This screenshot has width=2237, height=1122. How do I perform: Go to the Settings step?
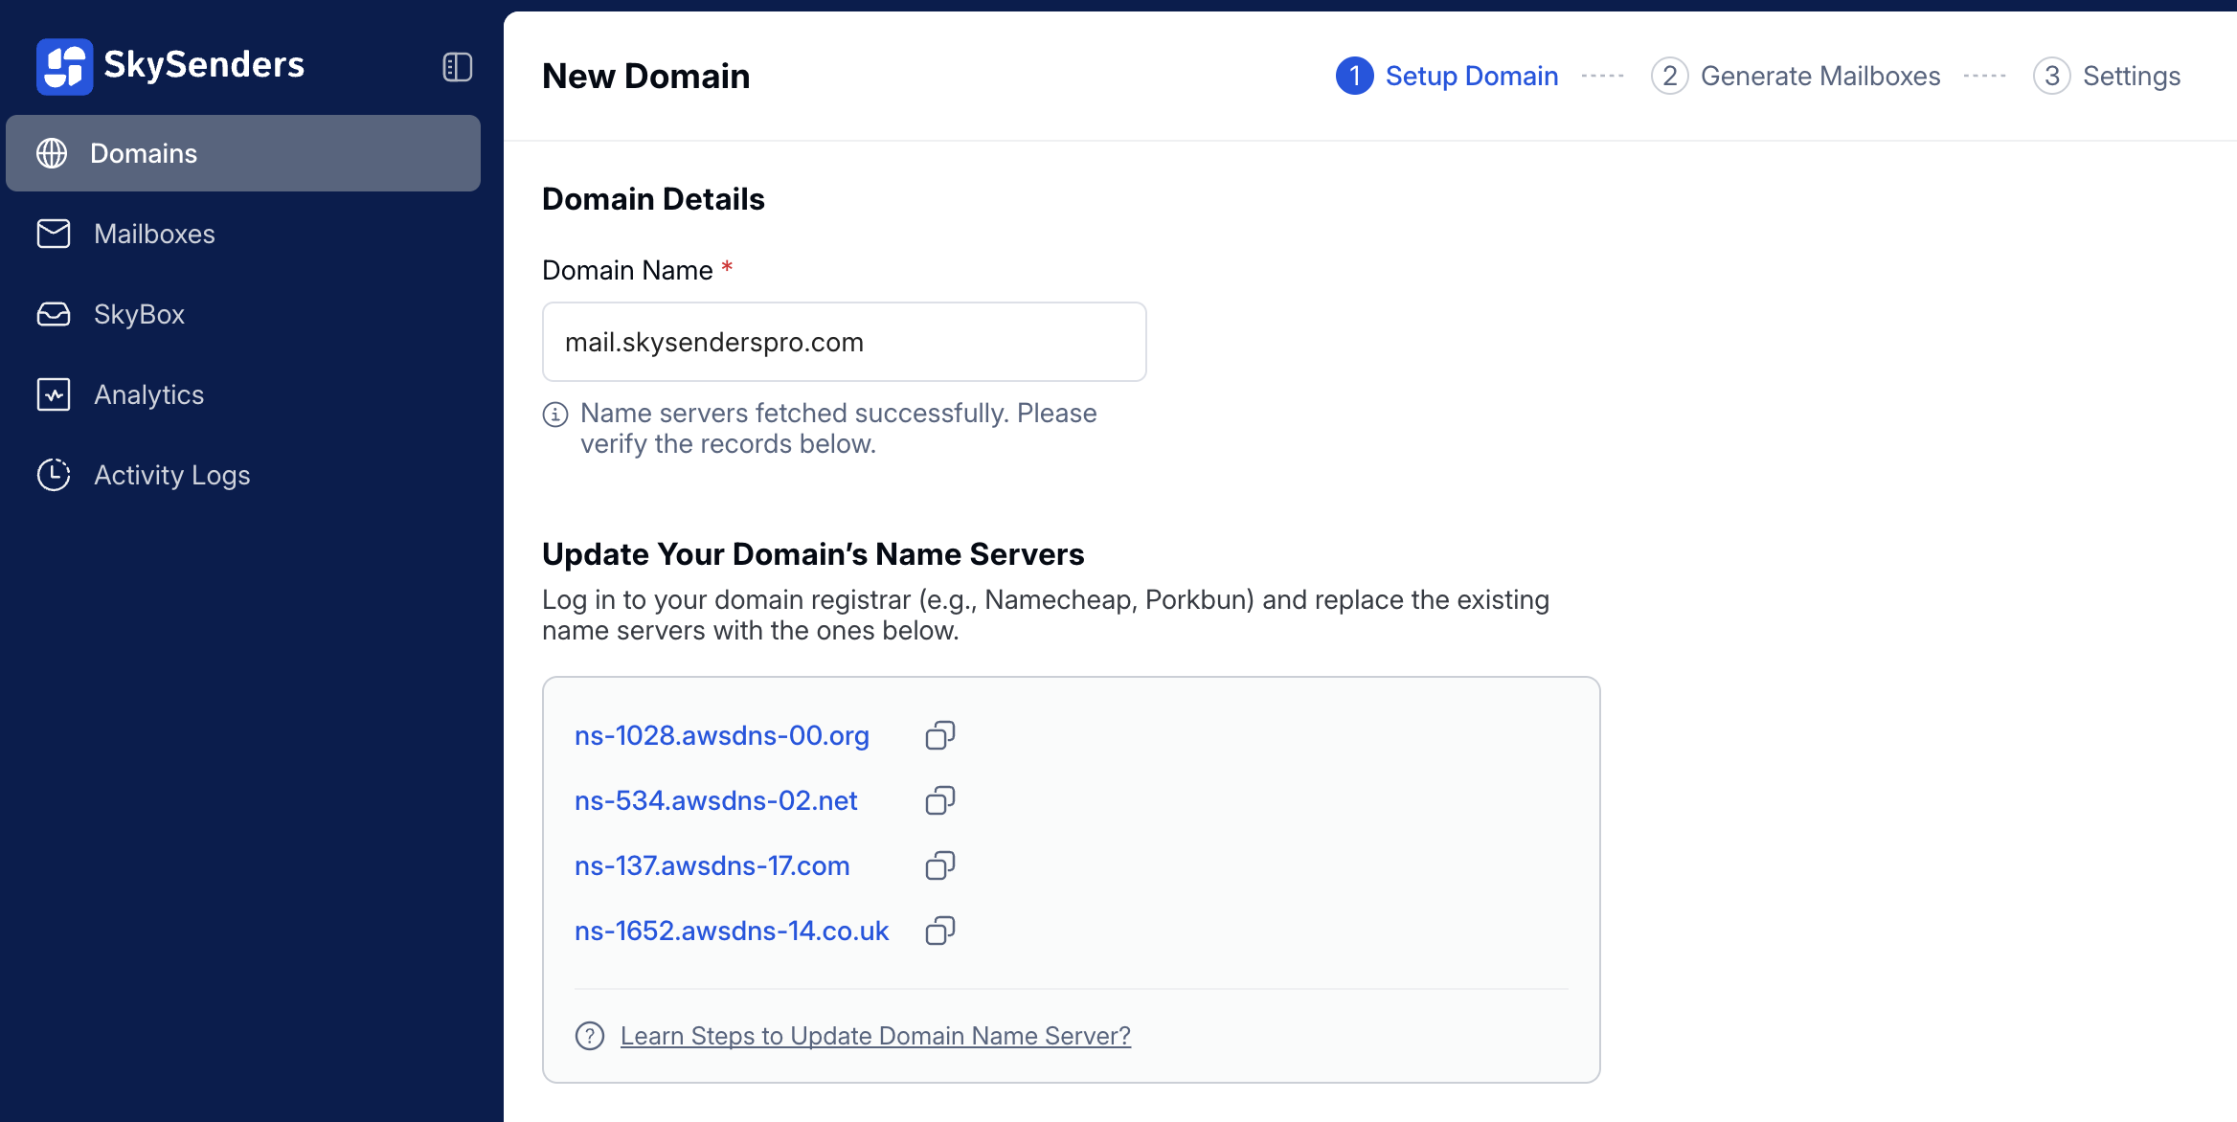pyautogui.click(x=2107, y=76)
